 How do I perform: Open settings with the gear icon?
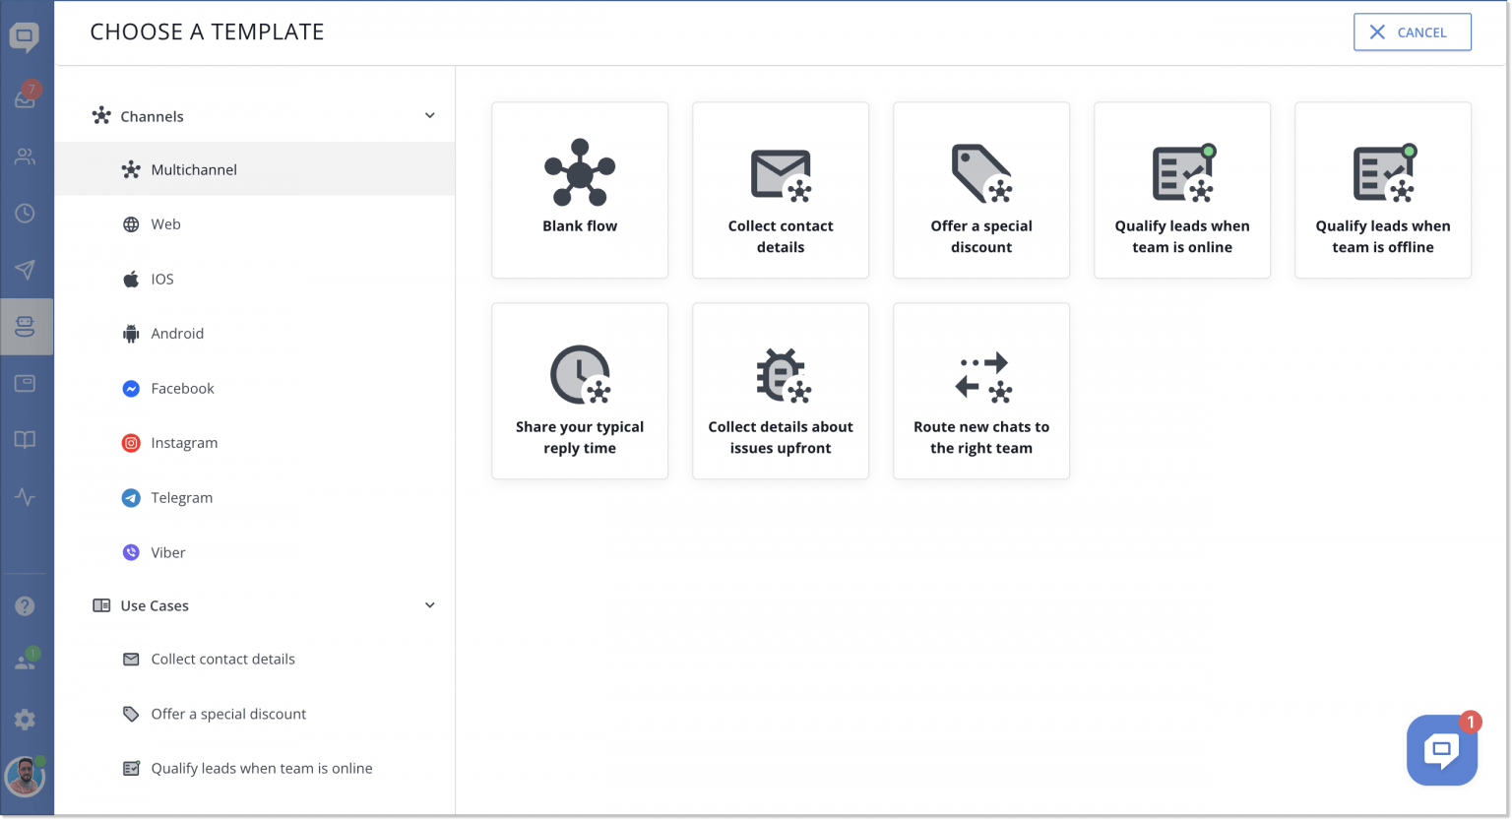[25, 720]
